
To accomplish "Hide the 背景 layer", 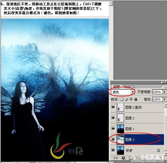I will coord(113,150).
